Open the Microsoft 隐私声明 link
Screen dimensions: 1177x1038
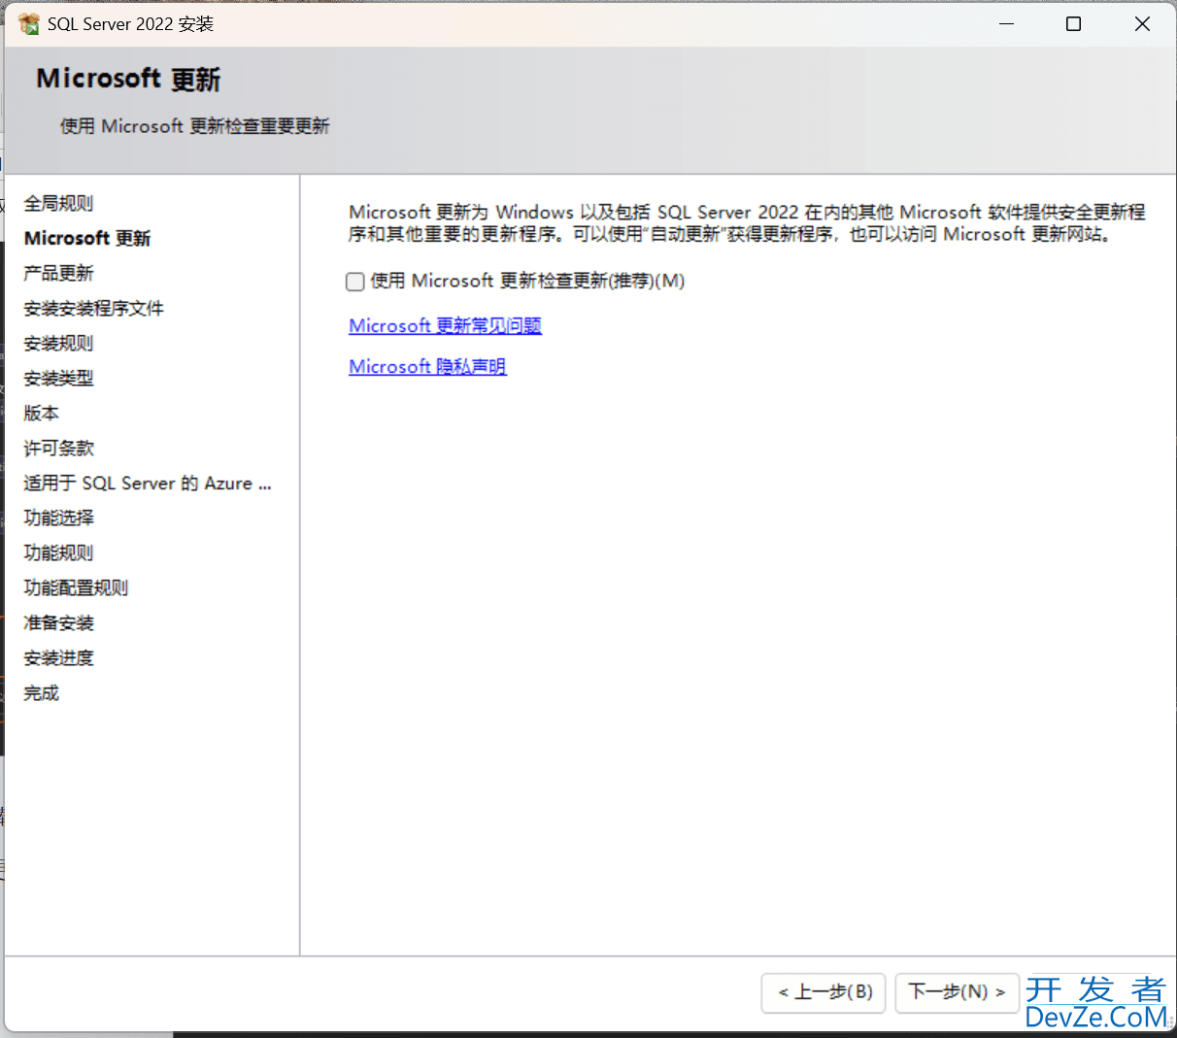point(427,366)
